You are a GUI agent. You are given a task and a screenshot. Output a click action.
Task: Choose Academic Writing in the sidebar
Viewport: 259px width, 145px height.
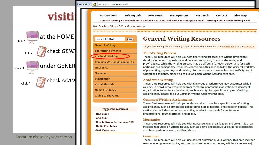click(x=115, y=56)
